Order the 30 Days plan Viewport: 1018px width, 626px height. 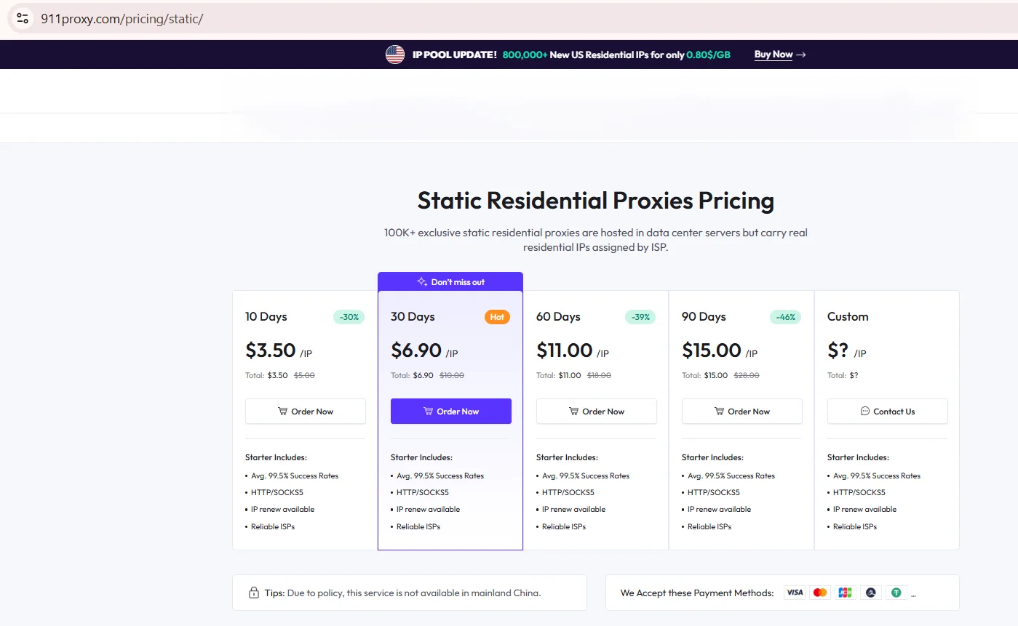coord(451,412)
